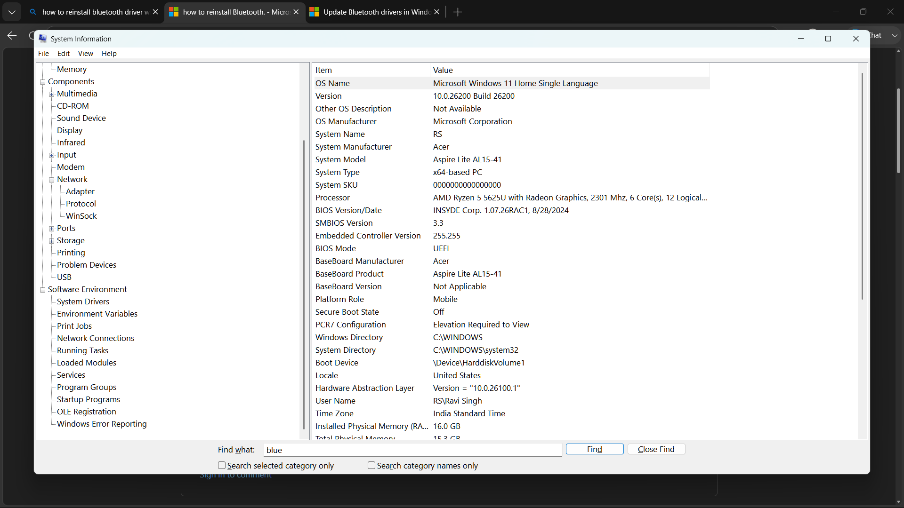
Task: Select Protocol under Network
Action: 81,204
